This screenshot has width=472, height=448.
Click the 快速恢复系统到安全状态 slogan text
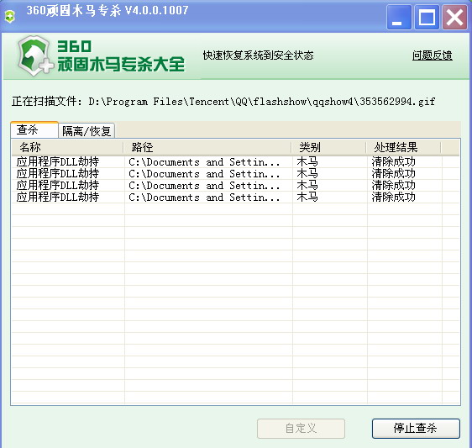click(259, 55)
